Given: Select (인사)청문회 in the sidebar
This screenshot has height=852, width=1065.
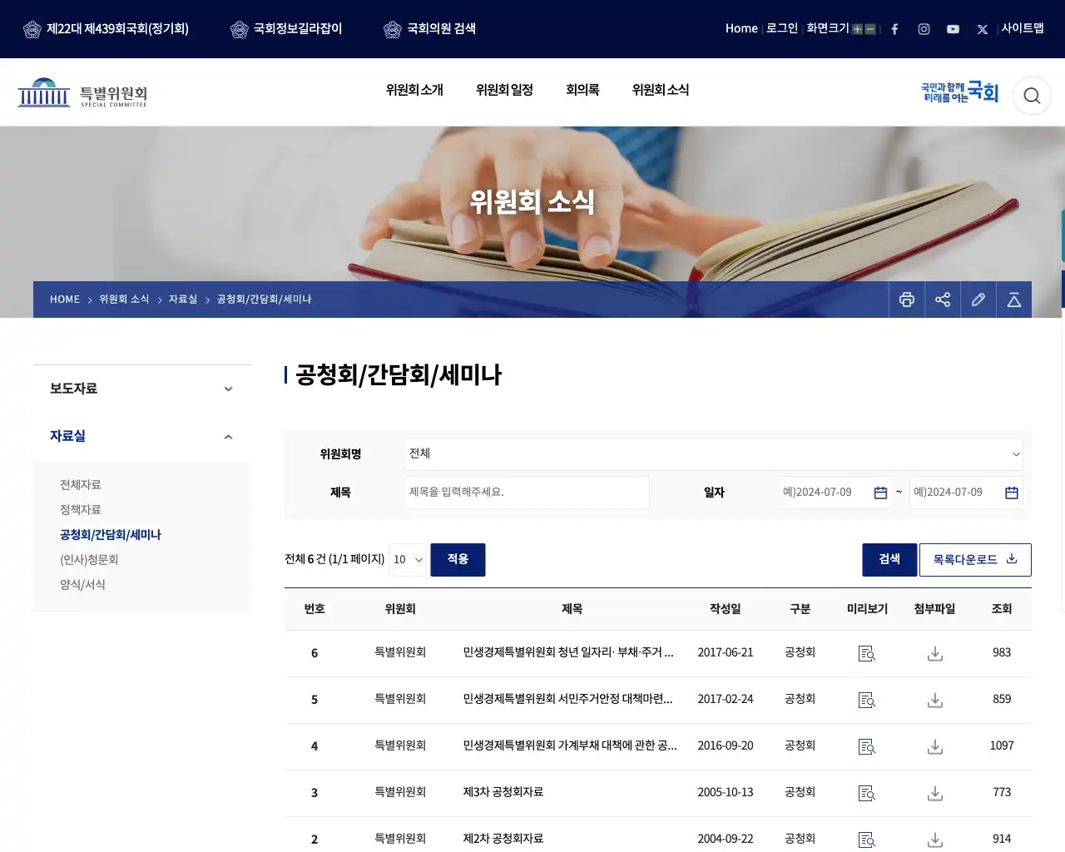Looking at the screenshot, I should click(89, 560).
